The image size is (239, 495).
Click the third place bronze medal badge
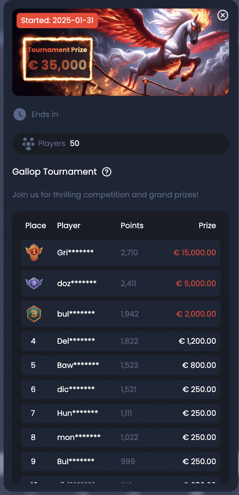(34, 314)
